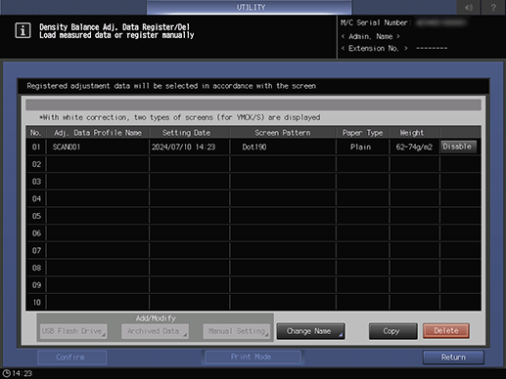Click the speaker volume icon
Image resolution: width=506 pixels, height=379 pixels.
coord(469,7)
